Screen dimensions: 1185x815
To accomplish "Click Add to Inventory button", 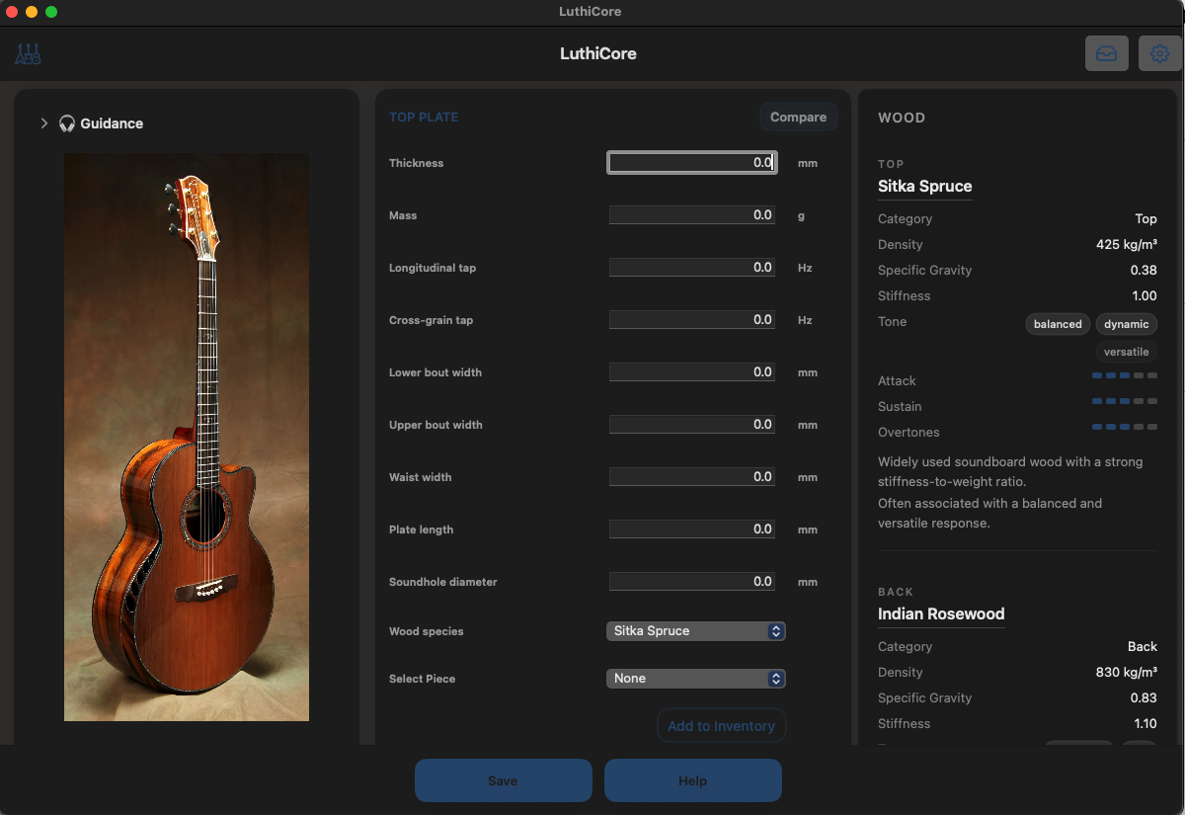I will 721,726.
